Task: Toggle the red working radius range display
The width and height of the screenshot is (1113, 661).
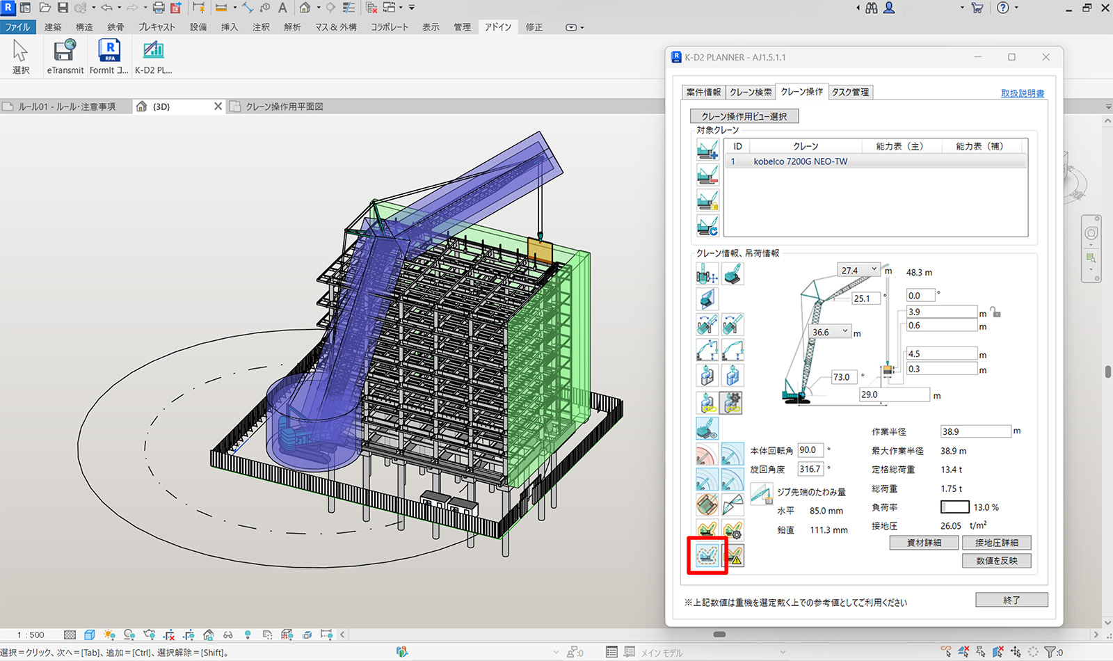Action: point(707,454)
